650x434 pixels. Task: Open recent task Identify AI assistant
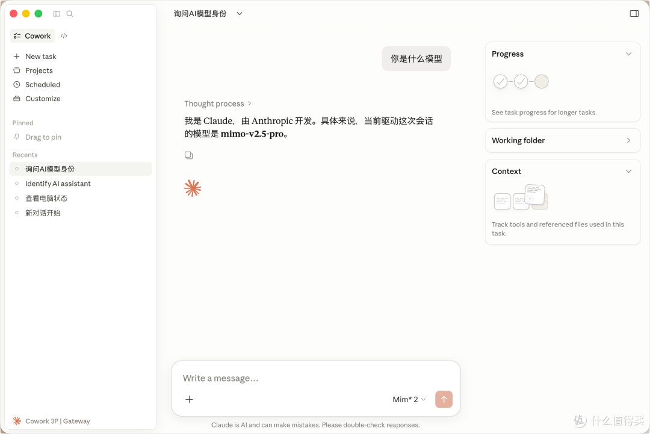[x=81, y=184]
